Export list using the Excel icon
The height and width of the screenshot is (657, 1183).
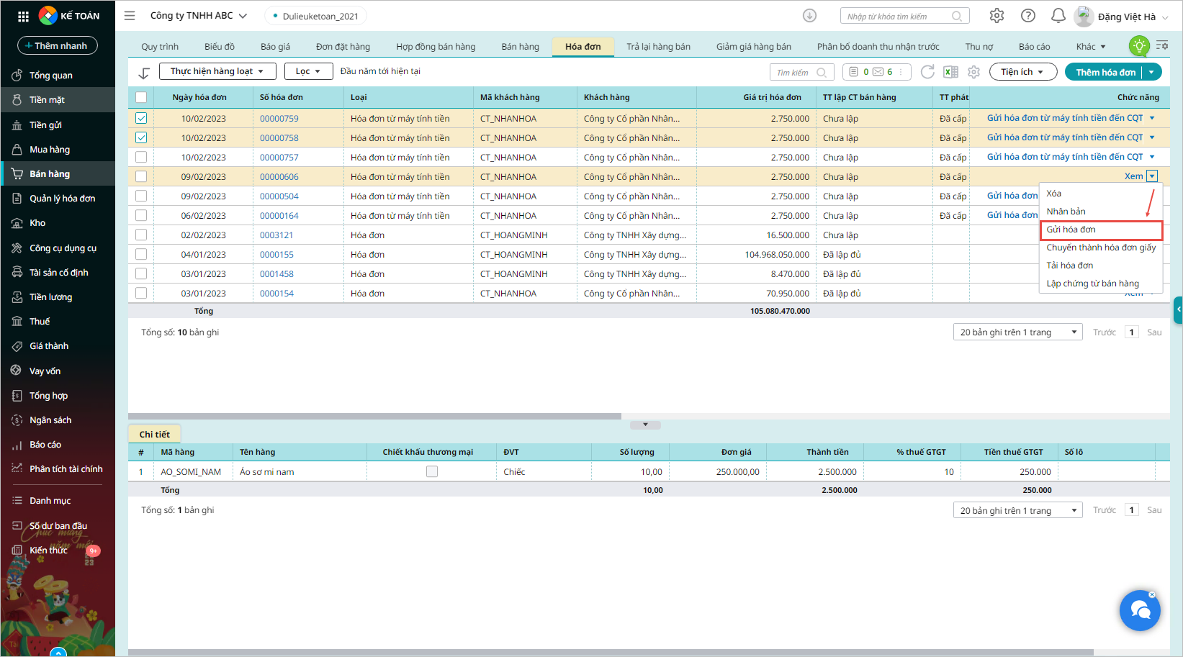click(x=950, y=72)
